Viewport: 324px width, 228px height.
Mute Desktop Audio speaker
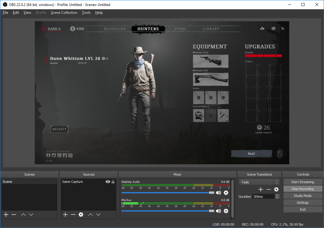click(x=218, y=193)
